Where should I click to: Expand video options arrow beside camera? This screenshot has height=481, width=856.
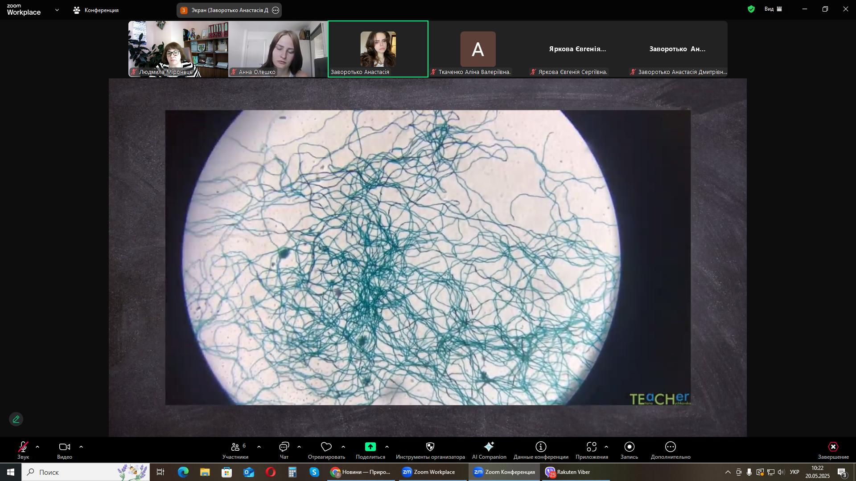tap(81, 447)
